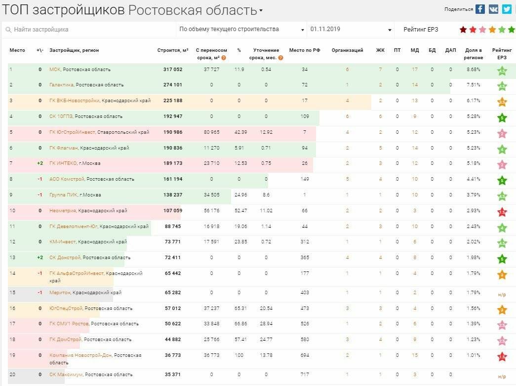Filter by pink rating star

pyautogui.click(x=482, y=30)
